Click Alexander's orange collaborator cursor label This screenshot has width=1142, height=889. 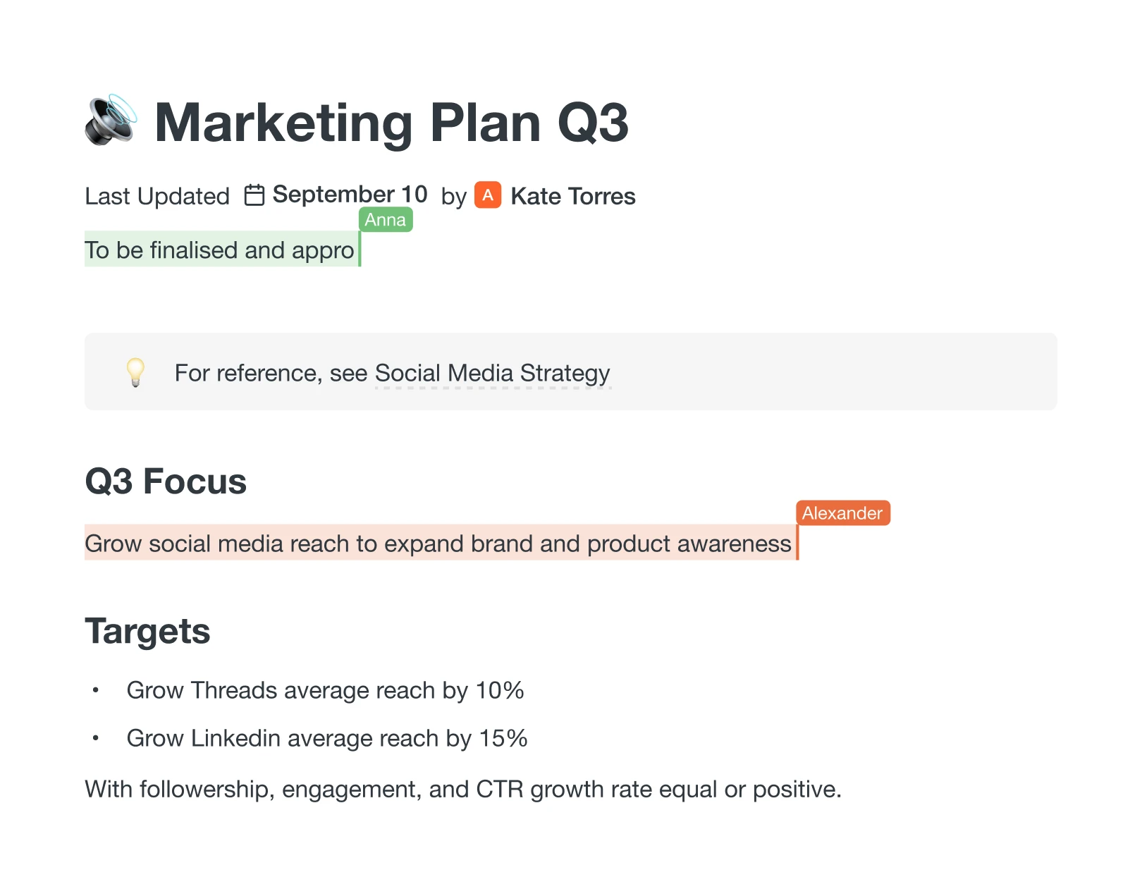tap(842, 513)
